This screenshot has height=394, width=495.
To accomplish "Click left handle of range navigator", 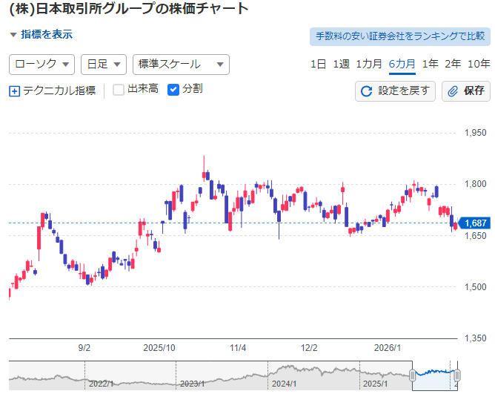I will [x=412, y=375].
